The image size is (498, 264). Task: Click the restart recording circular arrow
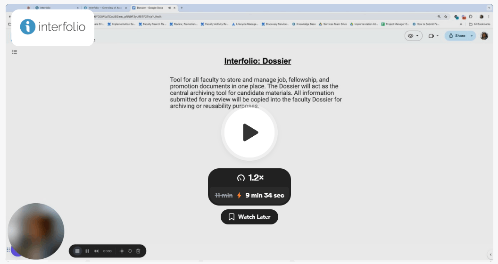coord(130,251)
